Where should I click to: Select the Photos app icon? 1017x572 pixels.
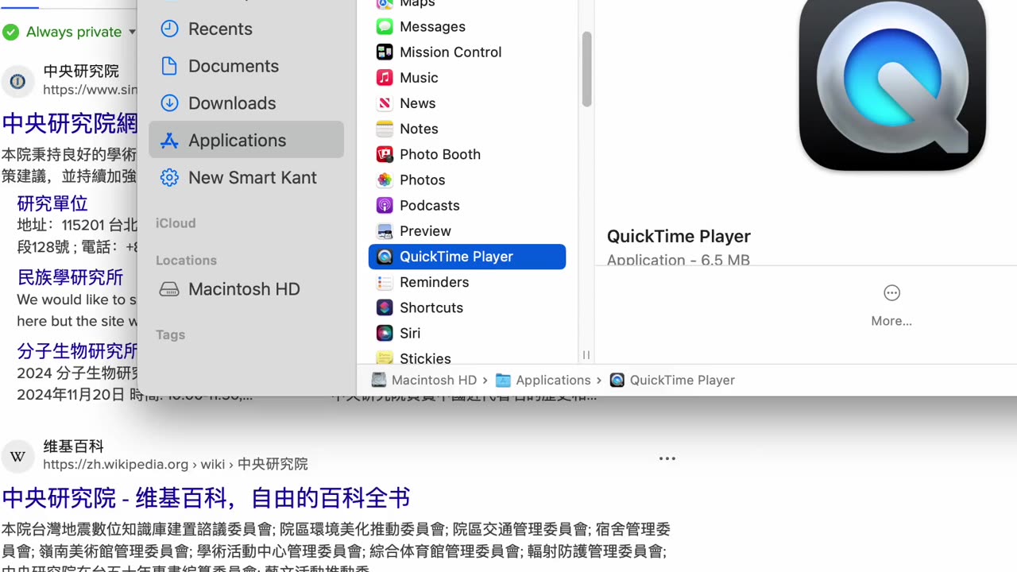(385, 180)
